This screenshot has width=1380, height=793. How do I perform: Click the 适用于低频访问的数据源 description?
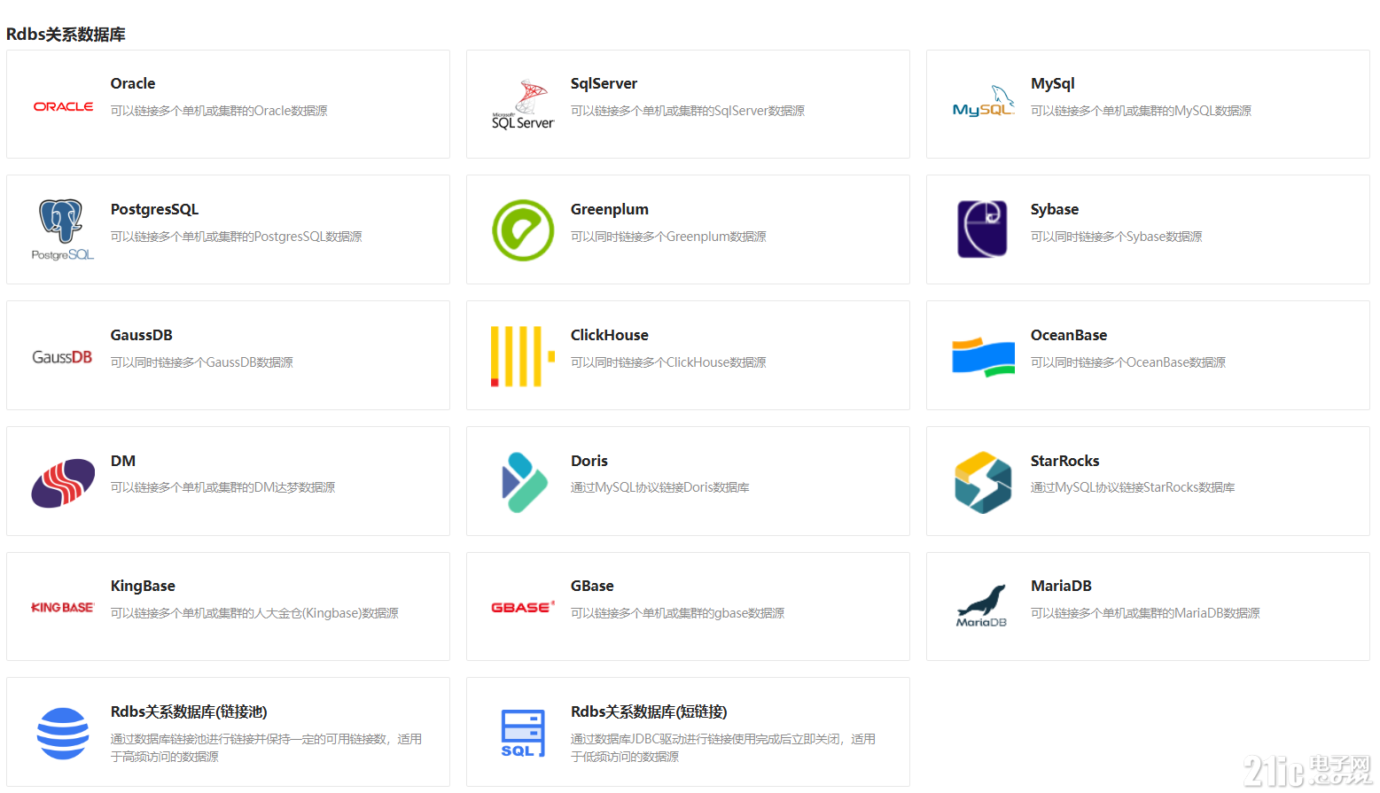pos(722,748)
